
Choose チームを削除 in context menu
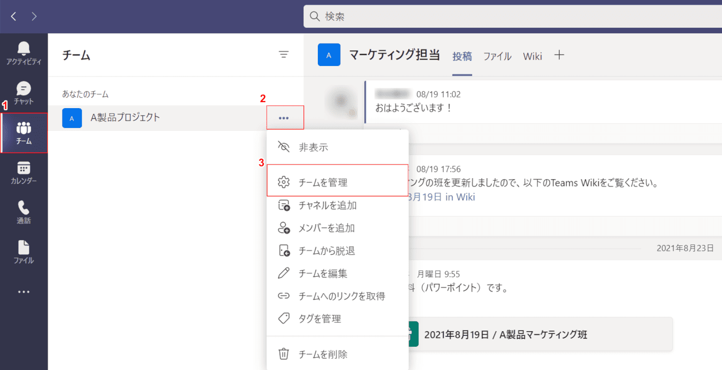[338, 354]
